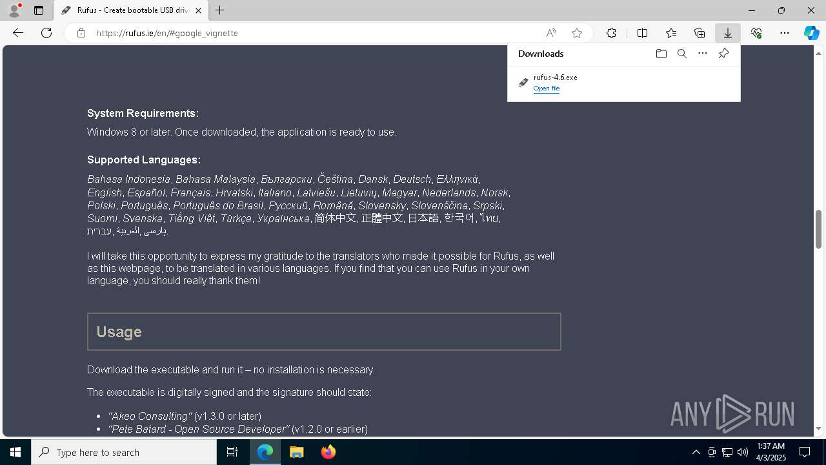Select the rufus-4.6.exe download entry
Viewport: 826px width, 465px height.
coord(623,83)
